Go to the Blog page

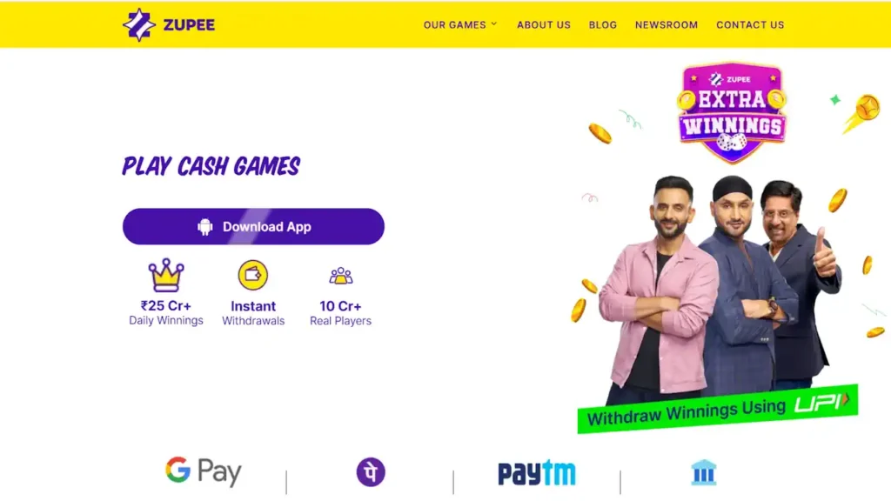pos(602,25)
